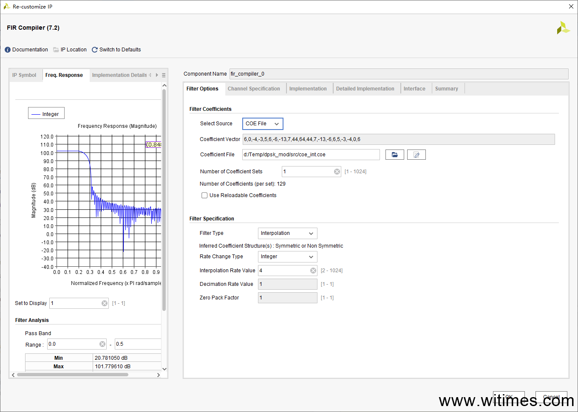Click the scroll down arrow in left panel

pos(164,369)
